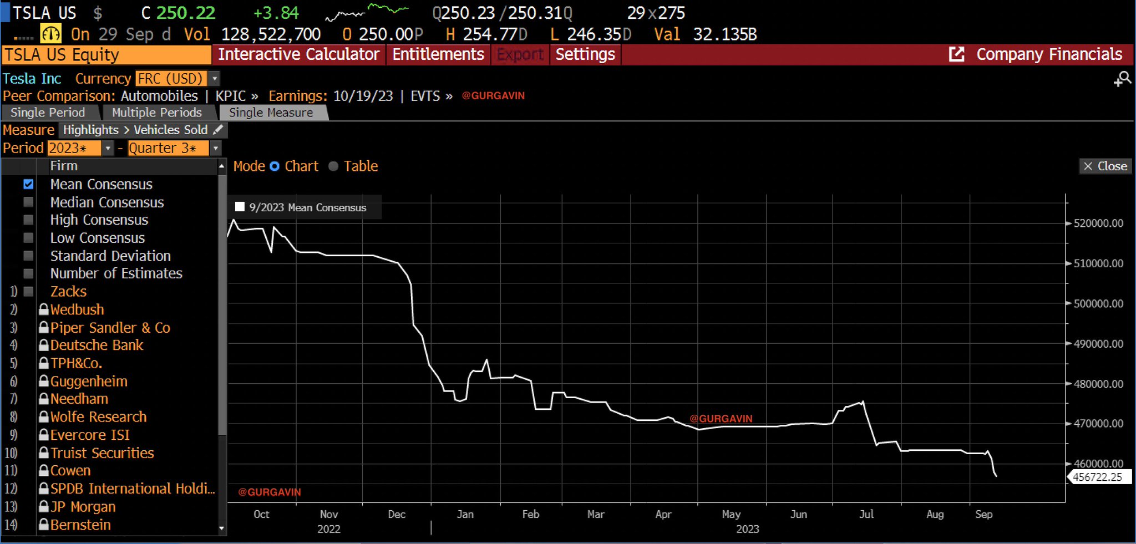Click the Evercore ISI firm name

tap(90, 435)
